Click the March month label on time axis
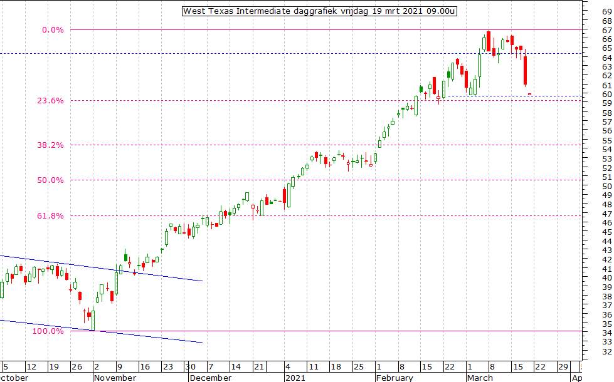 (480, 378)
